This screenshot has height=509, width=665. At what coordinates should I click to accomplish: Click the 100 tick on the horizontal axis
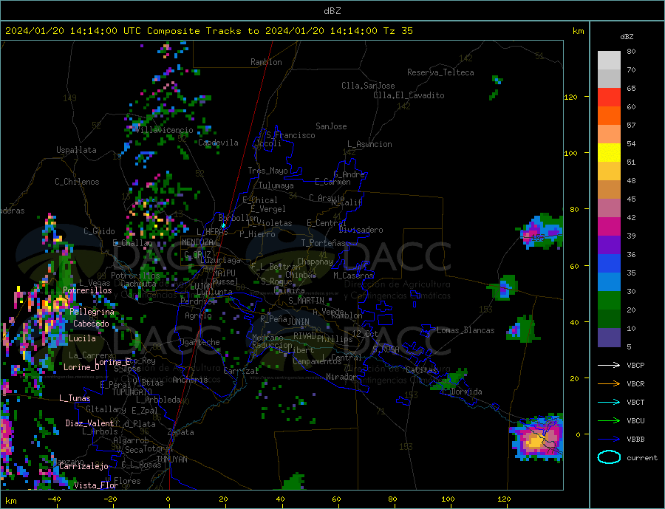[448, 499]
